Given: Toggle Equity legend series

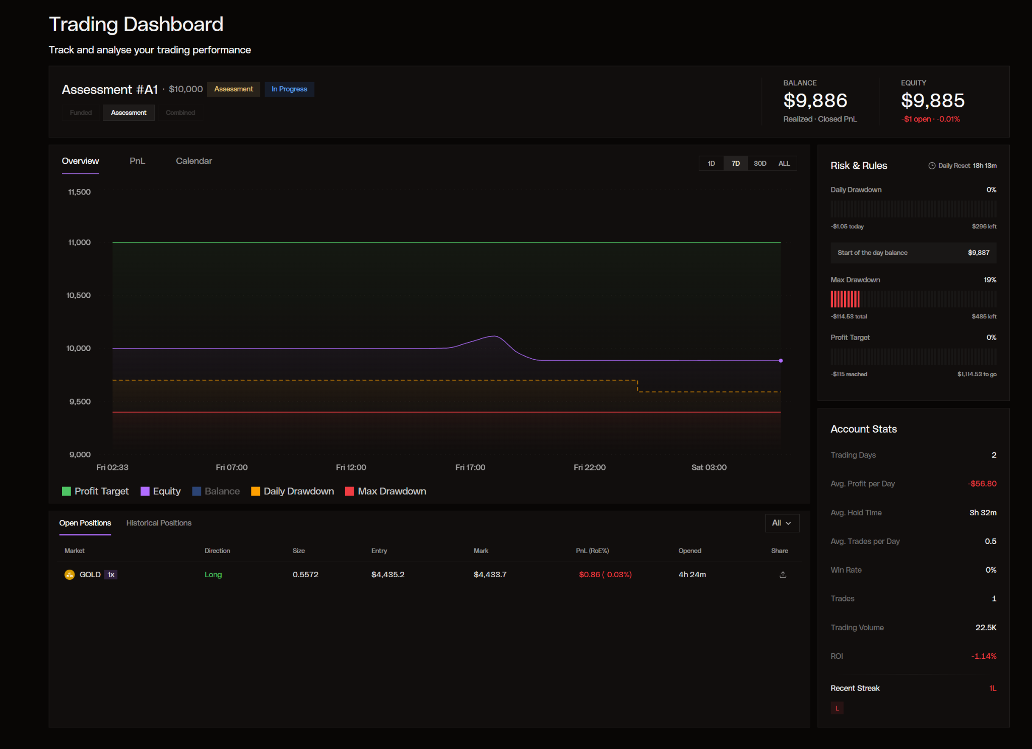Looking at the screenshot, I should click(161, 491).
